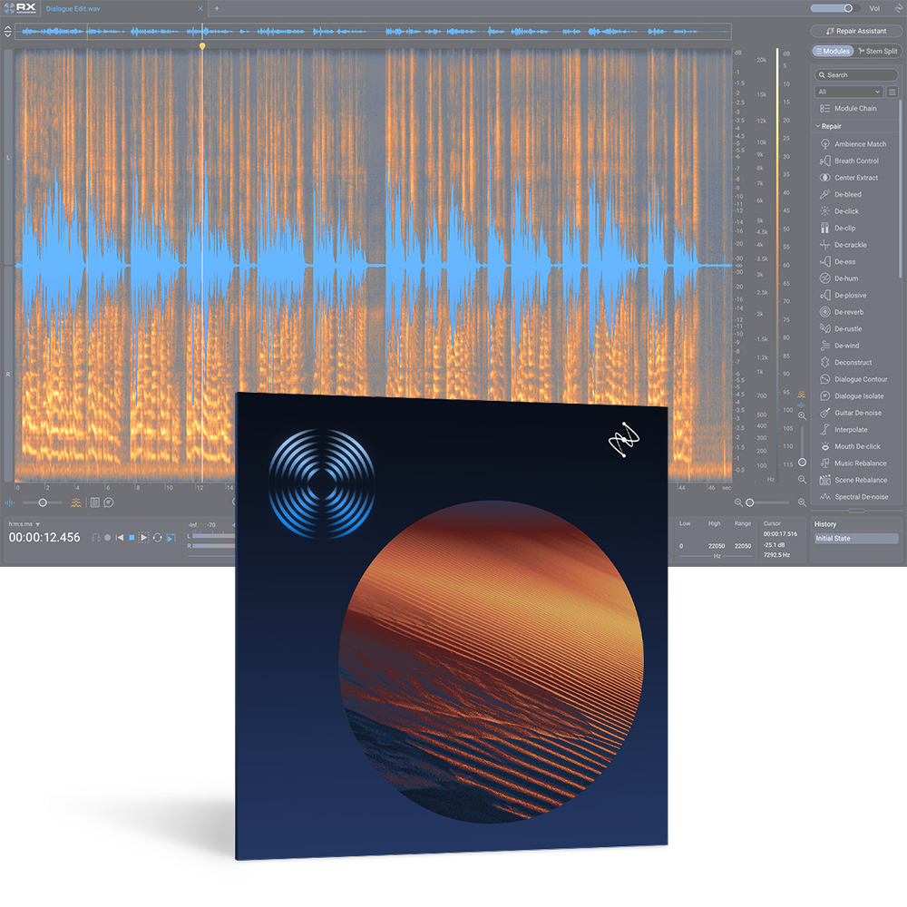The height and width of the screenshot is (907, 907).
Task: Click the iZotope logo icon in top-right corner
Action: pyautogui.click(x=900, y=8)
